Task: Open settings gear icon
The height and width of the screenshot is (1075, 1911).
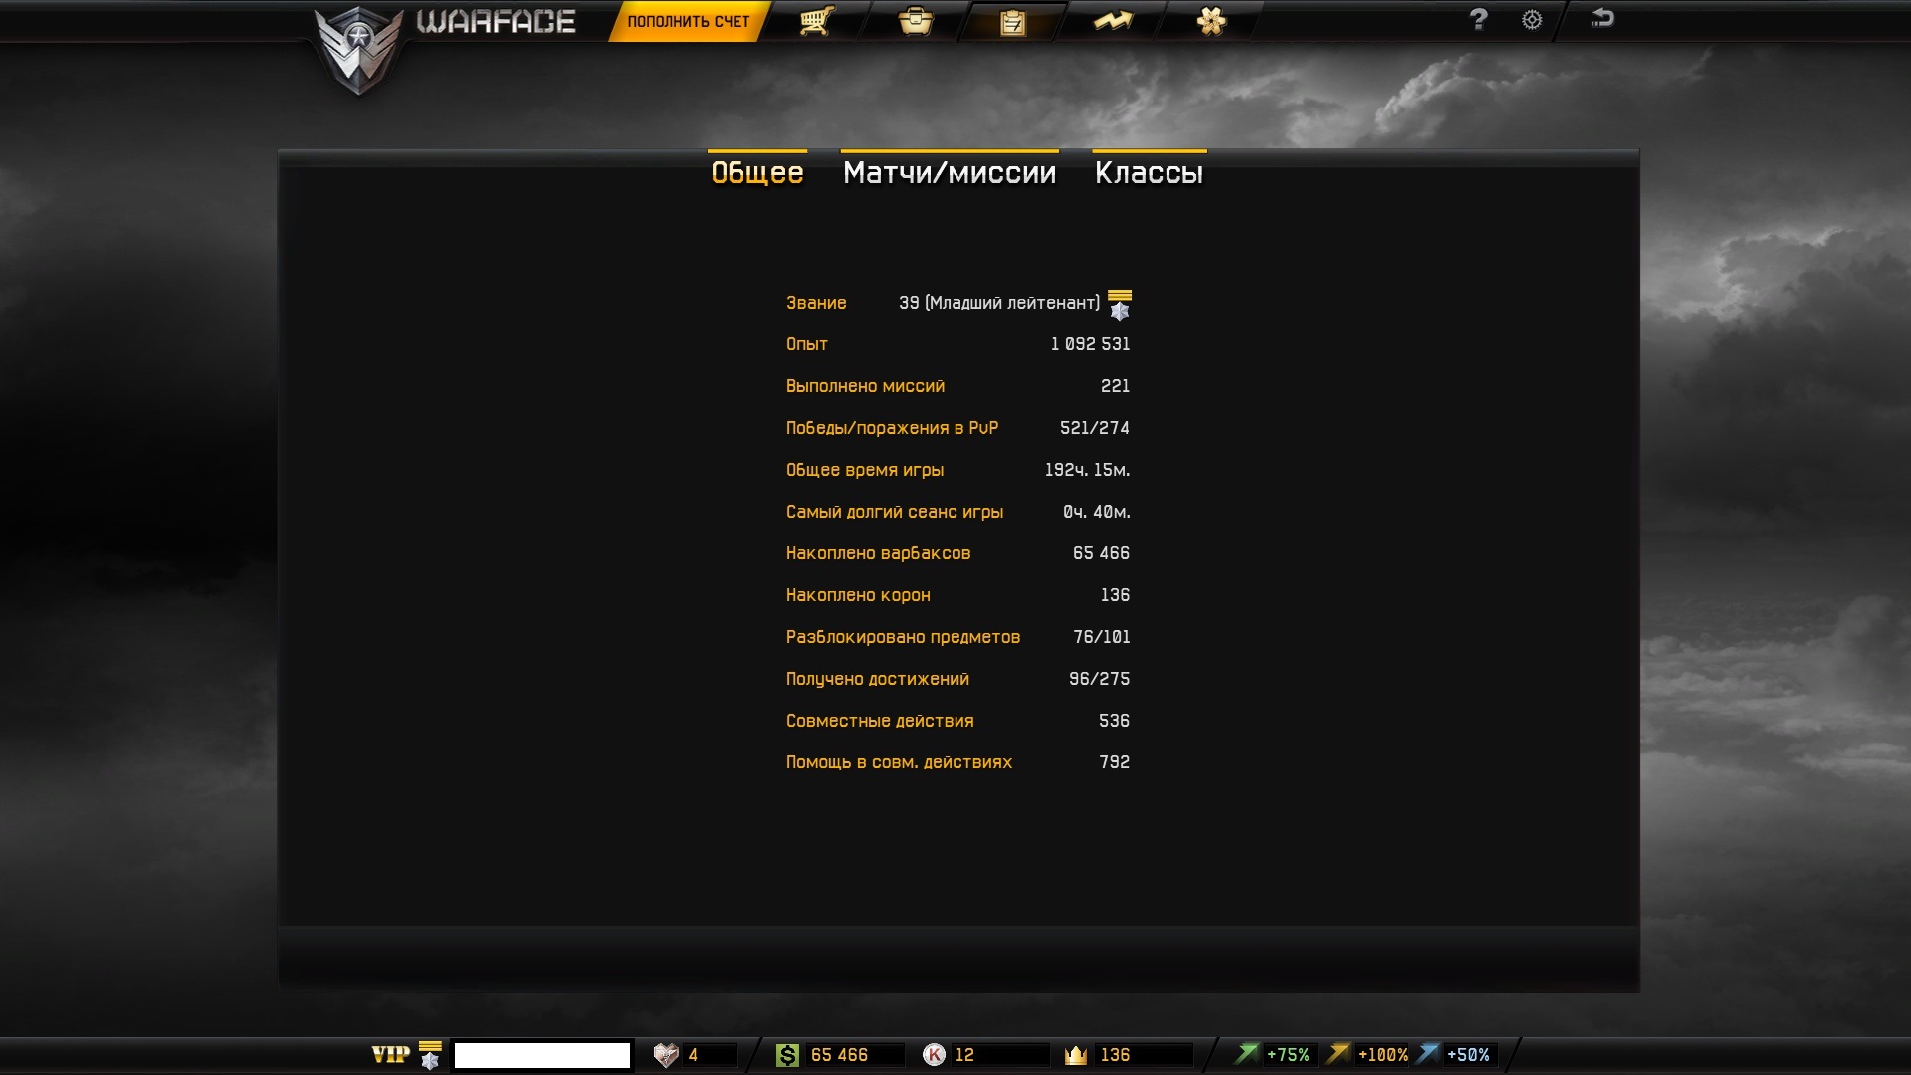Action: (x=1532, y=20)
